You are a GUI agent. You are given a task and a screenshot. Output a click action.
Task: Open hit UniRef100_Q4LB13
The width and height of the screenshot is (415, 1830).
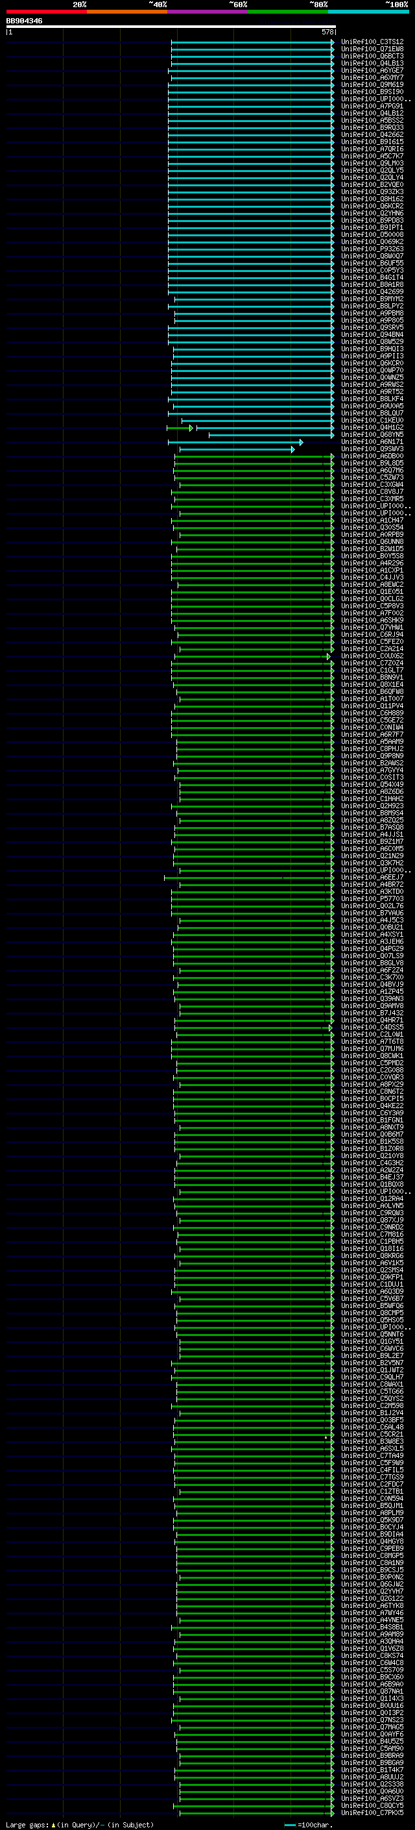pyautogui.click(x=372, y=63)
